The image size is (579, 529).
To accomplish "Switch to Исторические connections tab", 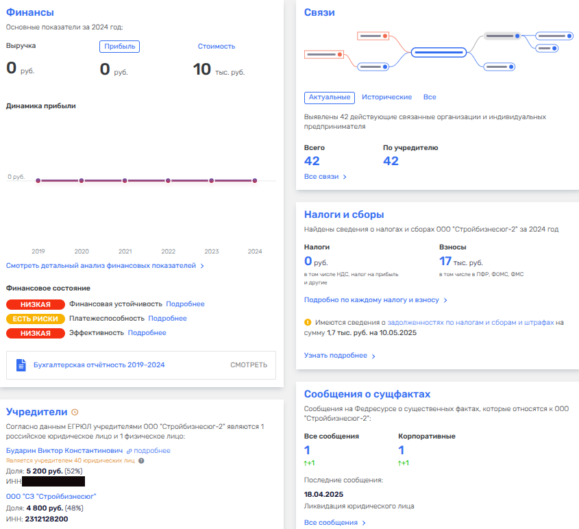I will [x=386, y=97].
